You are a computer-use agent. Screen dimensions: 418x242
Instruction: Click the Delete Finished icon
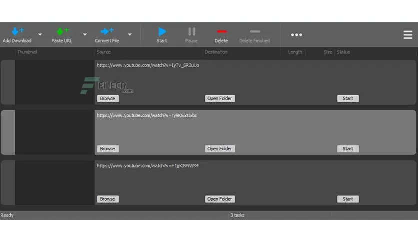tap(254, 32)
